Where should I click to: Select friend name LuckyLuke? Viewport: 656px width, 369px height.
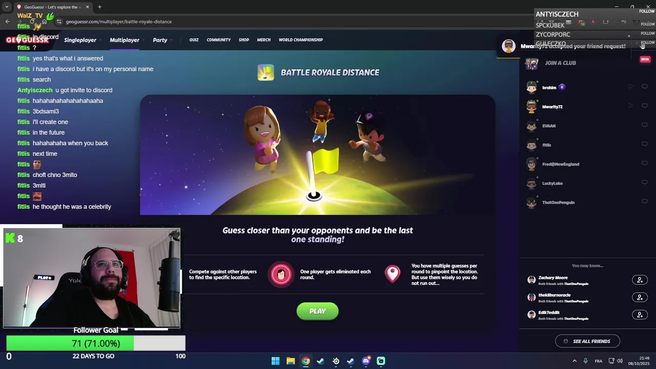552,183
